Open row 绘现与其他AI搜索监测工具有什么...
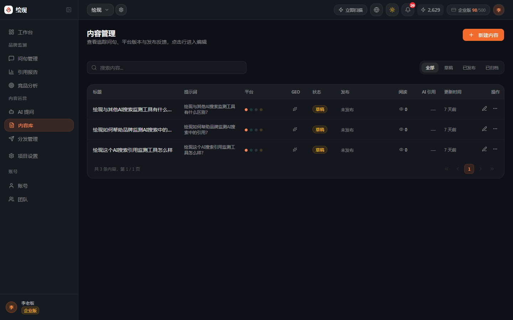 tap(295, 109)
